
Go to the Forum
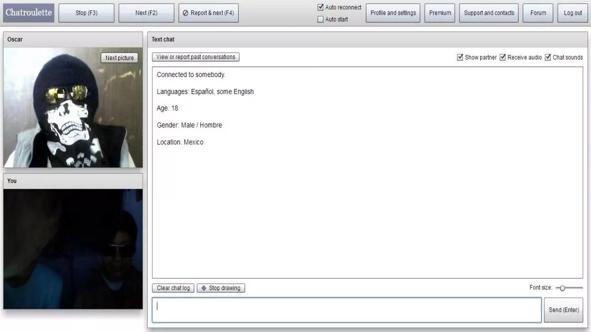coord(538,13)
